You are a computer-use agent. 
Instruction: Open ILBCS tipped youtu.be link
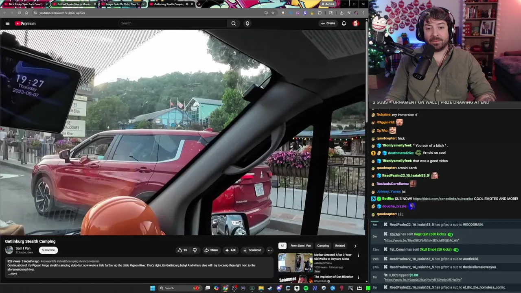tap(422, 280)
